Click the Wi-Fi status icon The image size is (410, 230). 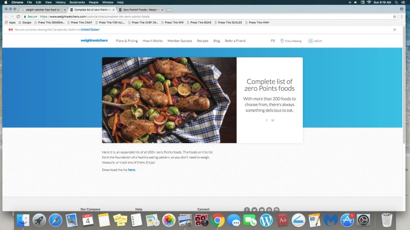[369, 2]
